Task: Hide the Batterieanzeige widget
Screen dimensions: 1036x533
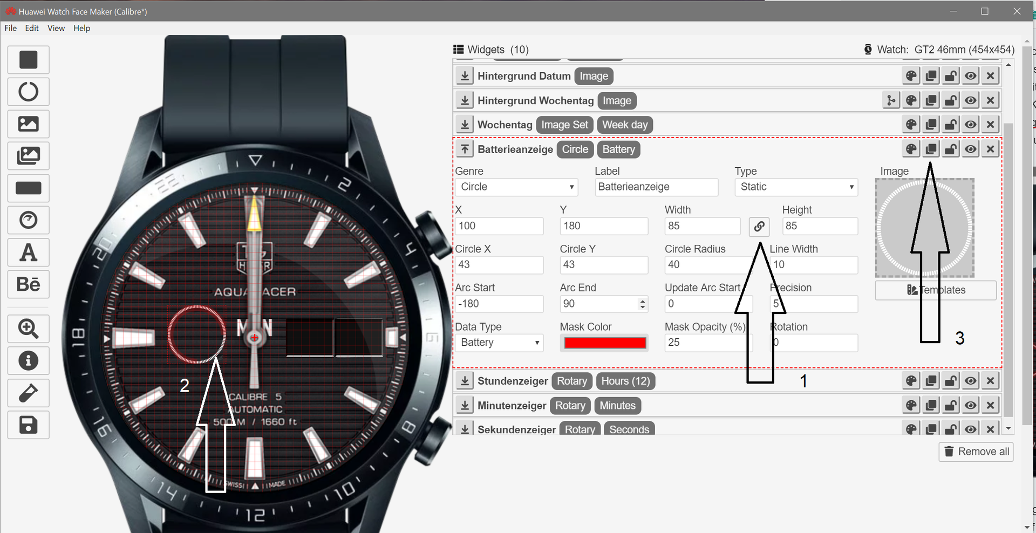Action: [971, 149]
